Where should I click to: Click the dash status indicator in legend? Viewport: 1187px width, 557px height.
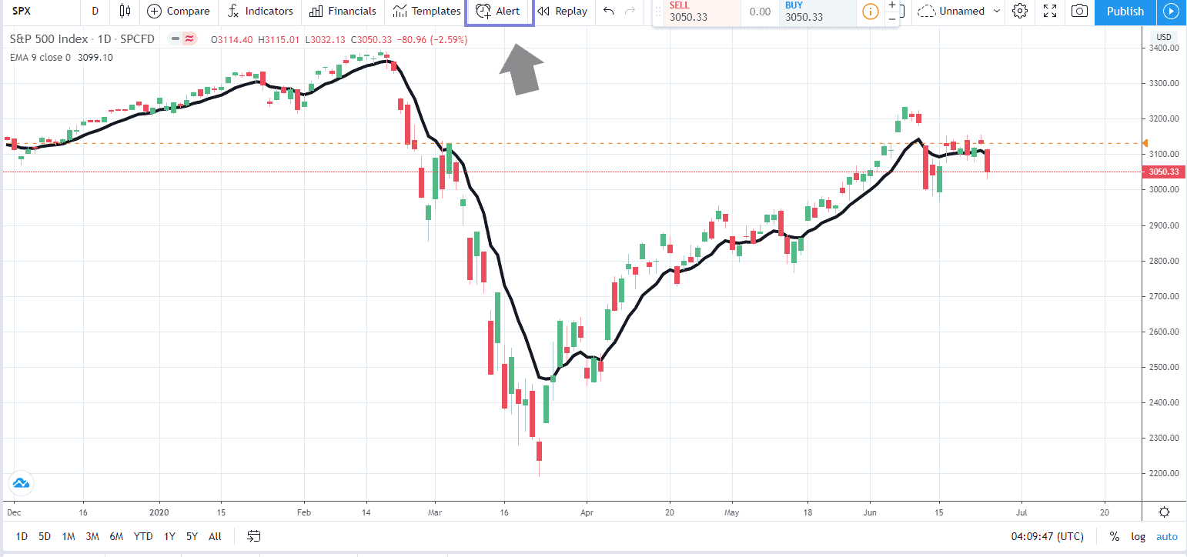coord(176,38)
